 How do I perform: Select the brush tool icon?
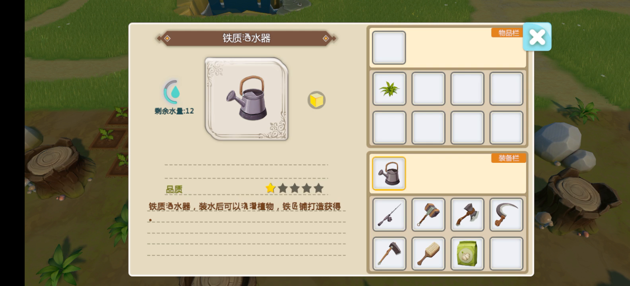click(428, 253)
